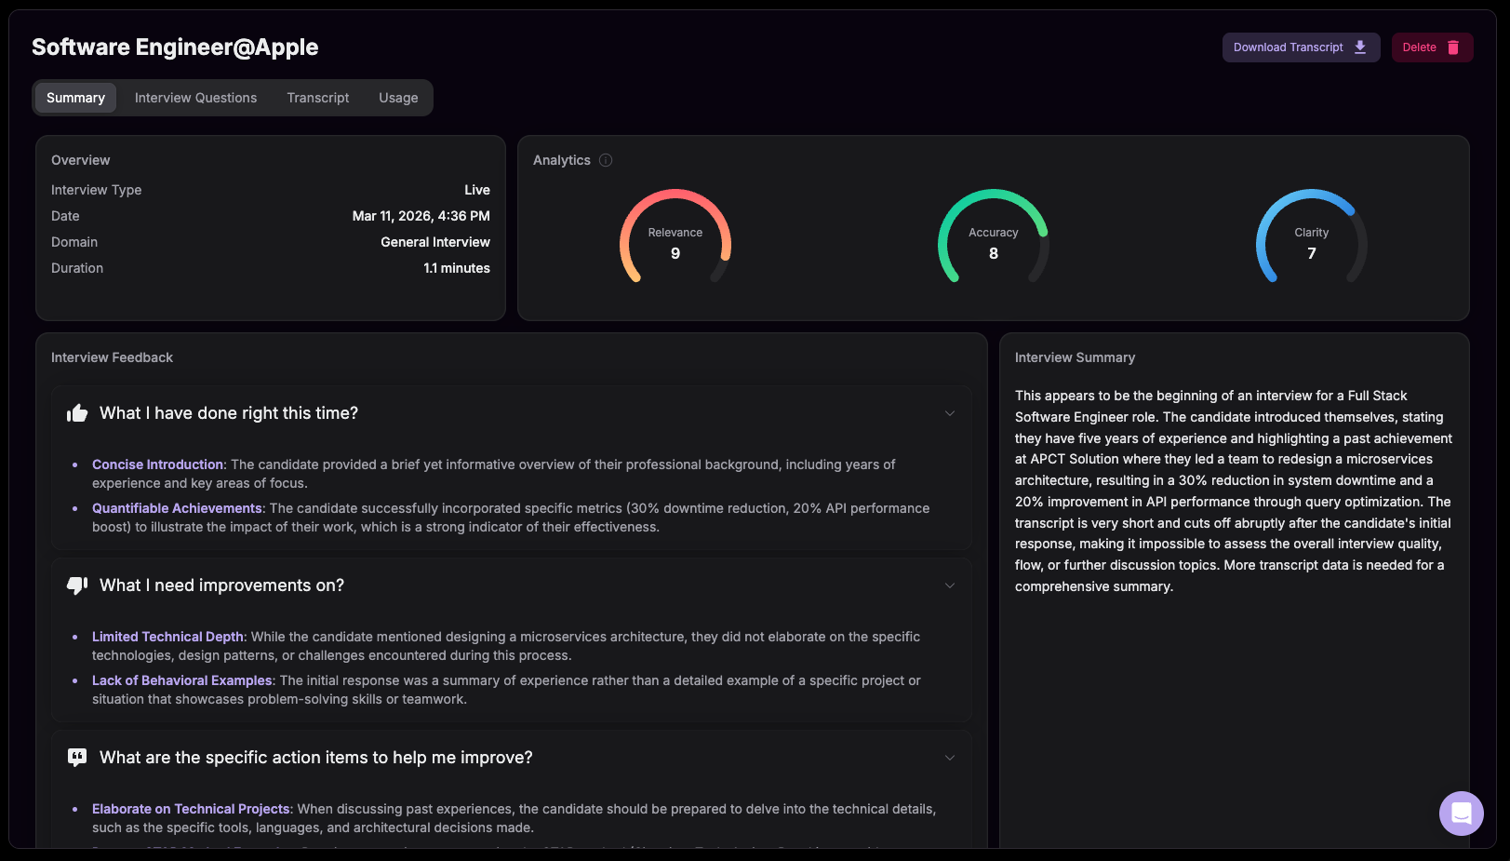Image resolution: width=1510 pixels, height=861 pixels.
Task: Click the 'Domain' label
Action: [74, 242]
